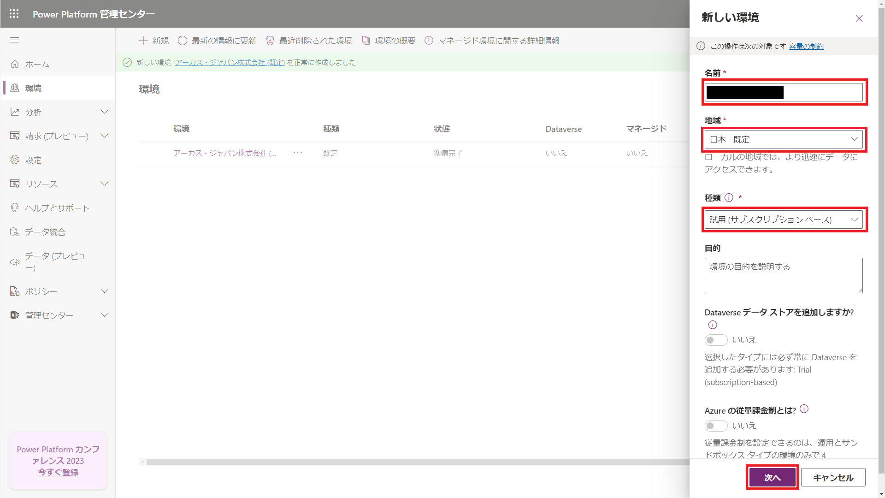Open the app launcher waffle icon
The width and height of the screenshot is (885, 498).
[14, 14]
